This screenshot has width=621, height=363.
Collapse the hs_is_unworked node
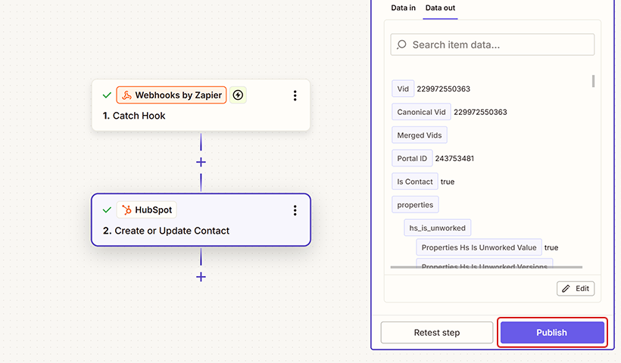click(437, 228)
